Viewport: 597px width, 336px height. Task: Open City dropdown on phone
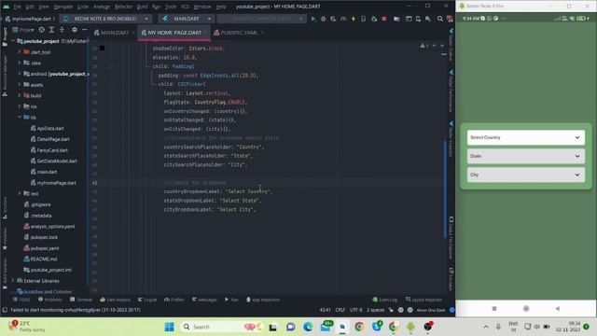(526, 175)
